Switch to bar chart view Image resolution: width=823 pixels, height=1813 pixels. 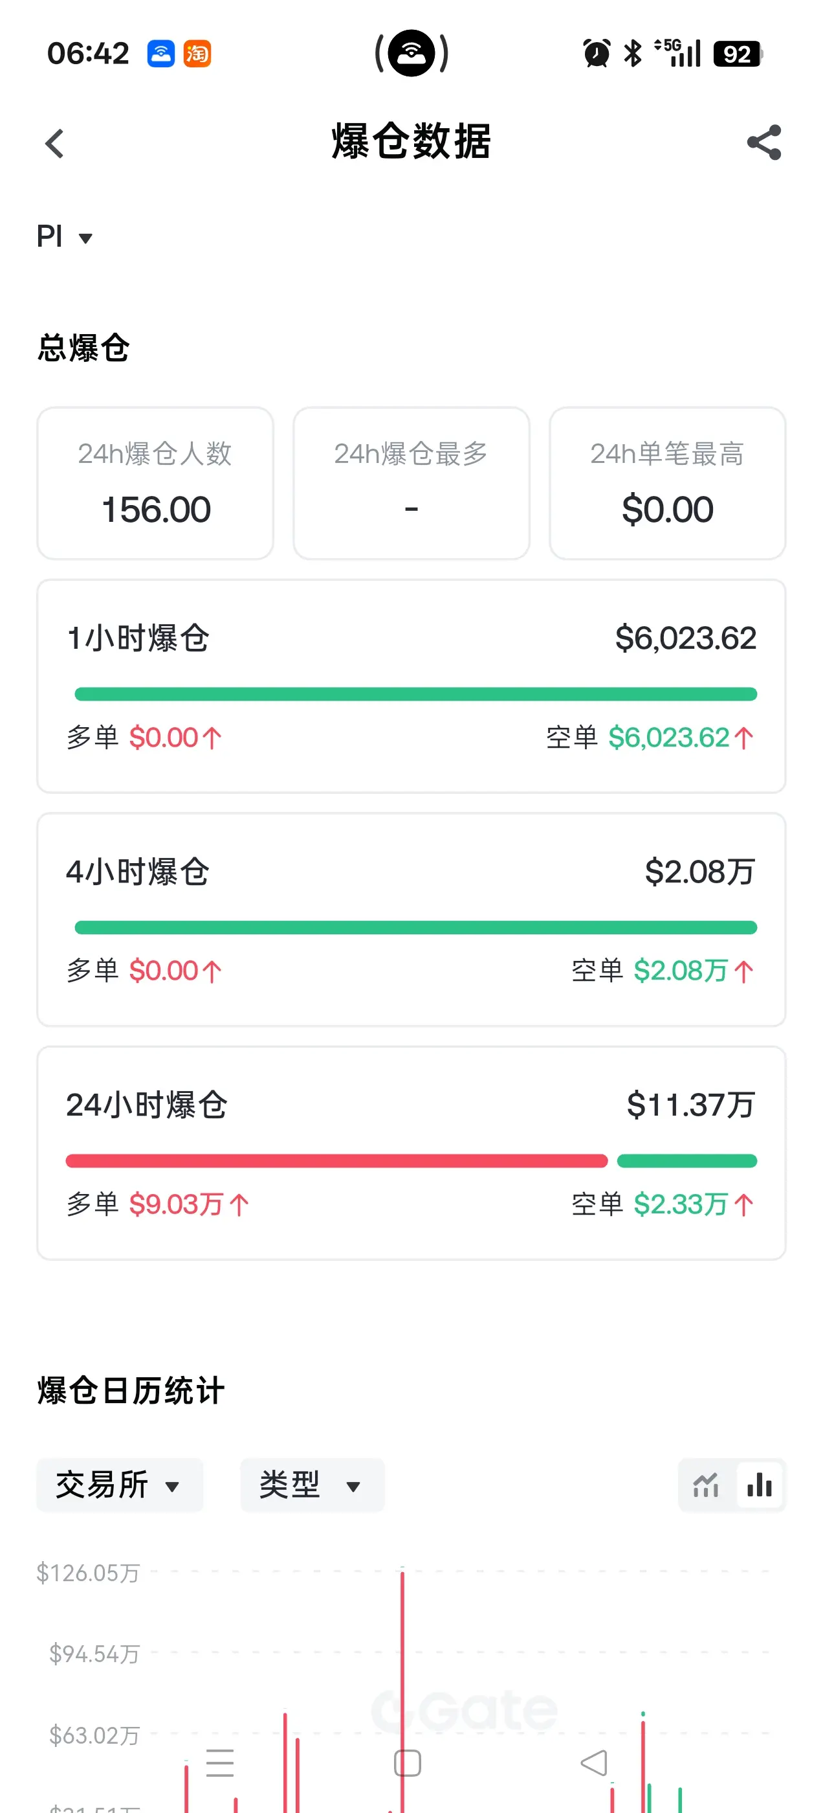[x=760, y=1485]
